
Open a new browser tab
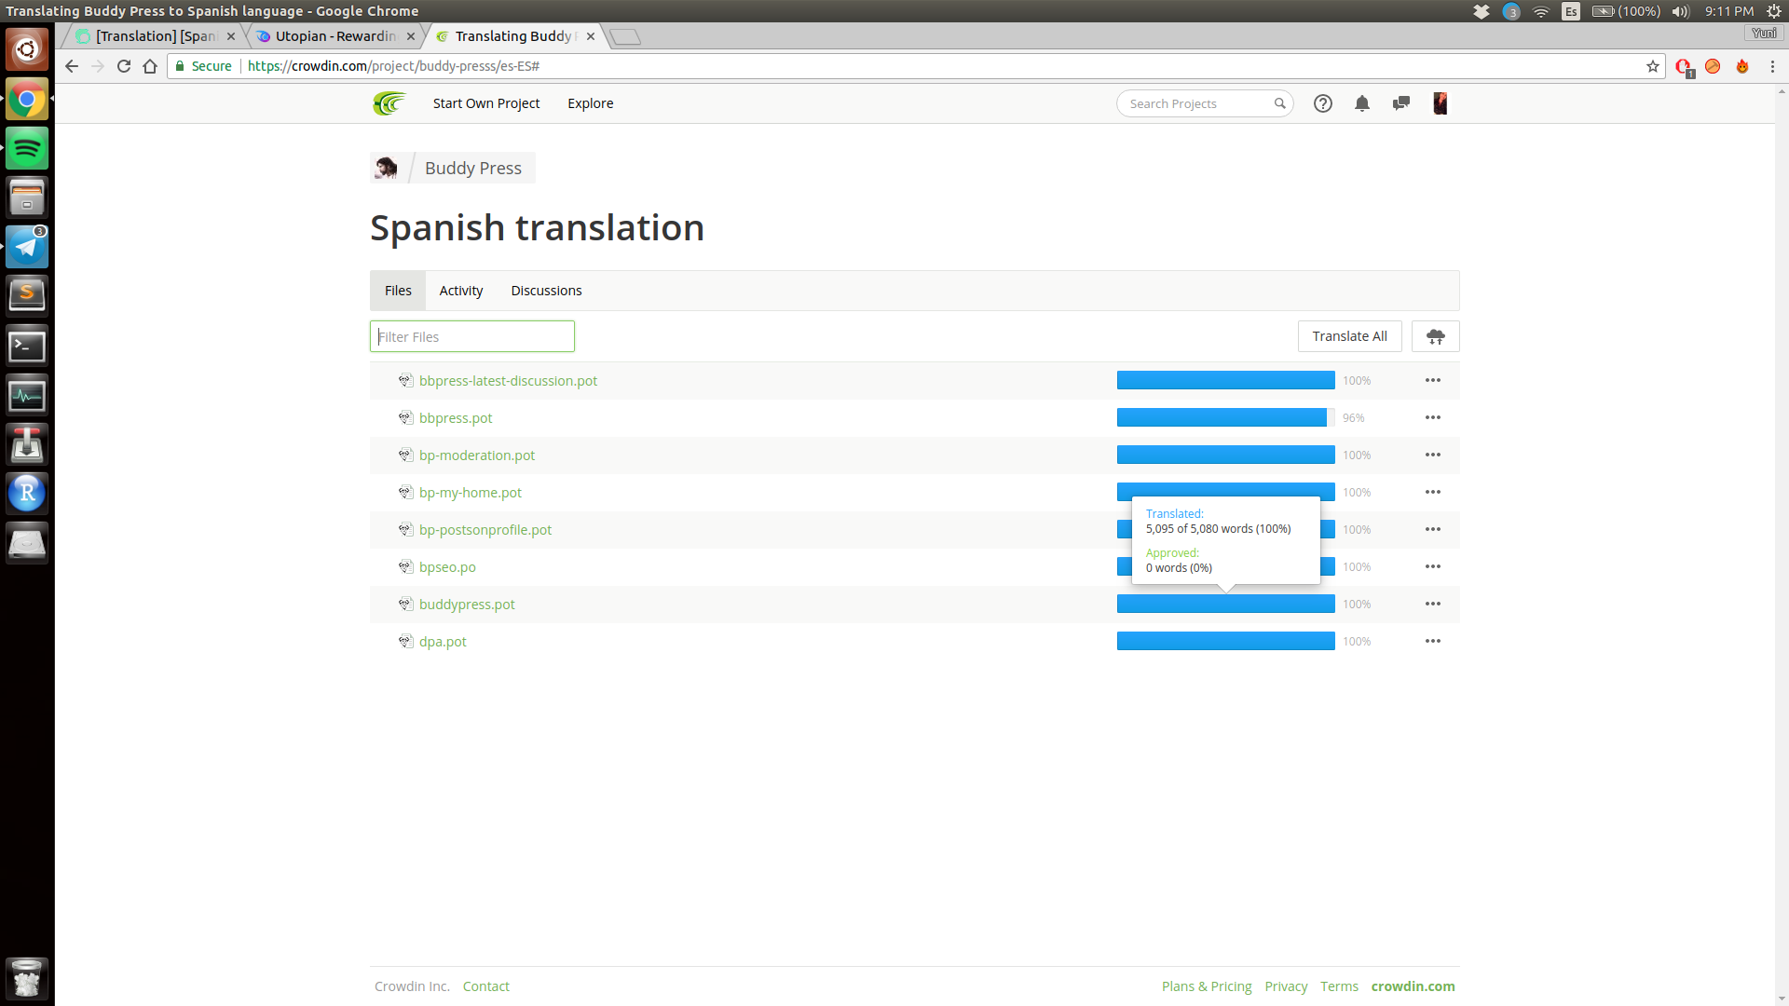625,36
